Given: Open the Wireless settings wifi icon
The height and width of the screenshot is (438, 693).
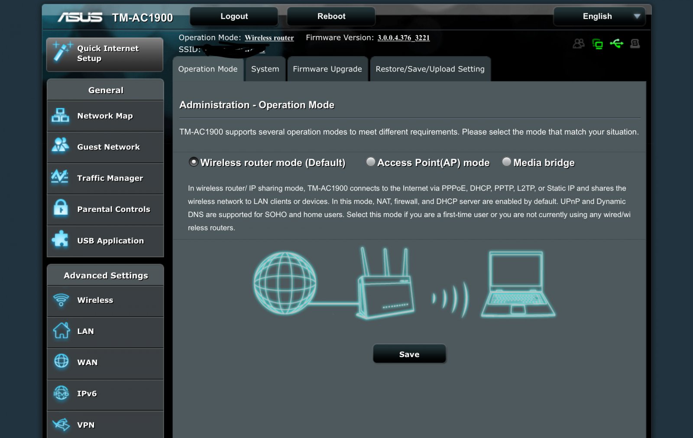Looking at the screenshot, I should click(x=61, y=300).
